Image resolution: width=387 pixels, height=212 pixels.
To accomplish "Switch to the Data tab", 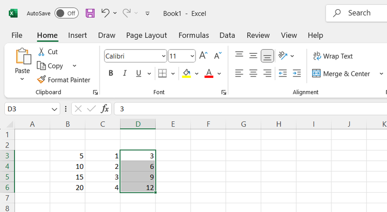I will point(227,35).
